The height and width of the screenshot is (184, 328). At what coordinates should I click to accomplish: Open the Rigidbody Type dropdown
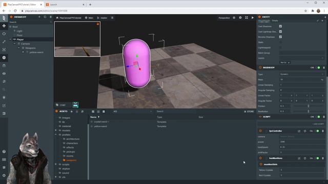(302, 74)
